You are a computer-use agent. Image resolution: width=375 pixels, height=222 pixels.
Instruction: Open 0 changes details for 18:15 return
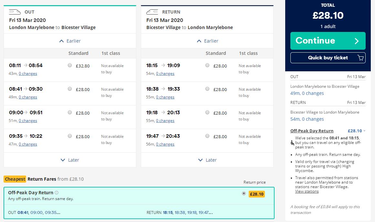pyautogui.click(x=165, y=74)
